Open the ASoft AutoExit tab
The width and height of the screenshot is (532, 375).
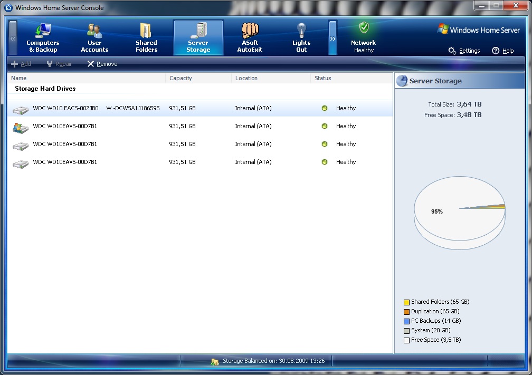coord(250,37)
